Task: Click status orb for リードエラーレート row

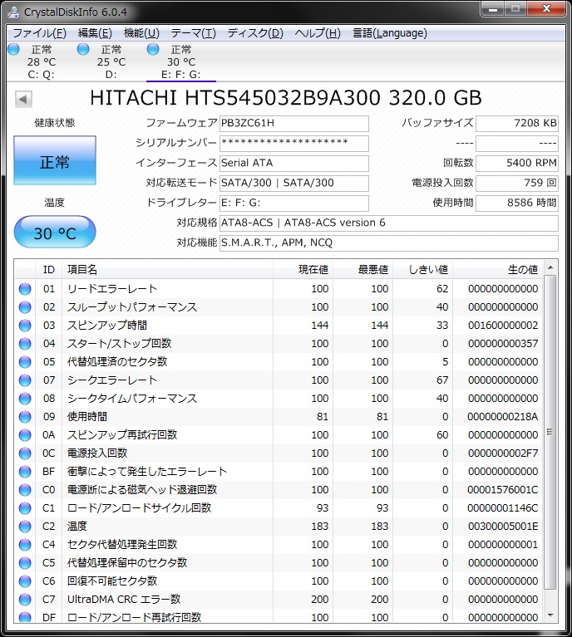Action: pos(25,289)
